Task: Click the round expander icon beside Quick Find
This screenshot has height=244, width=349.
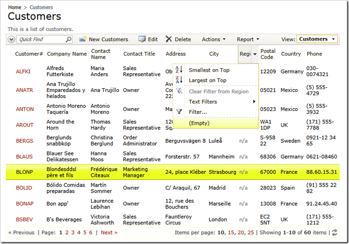Action: 11,39
